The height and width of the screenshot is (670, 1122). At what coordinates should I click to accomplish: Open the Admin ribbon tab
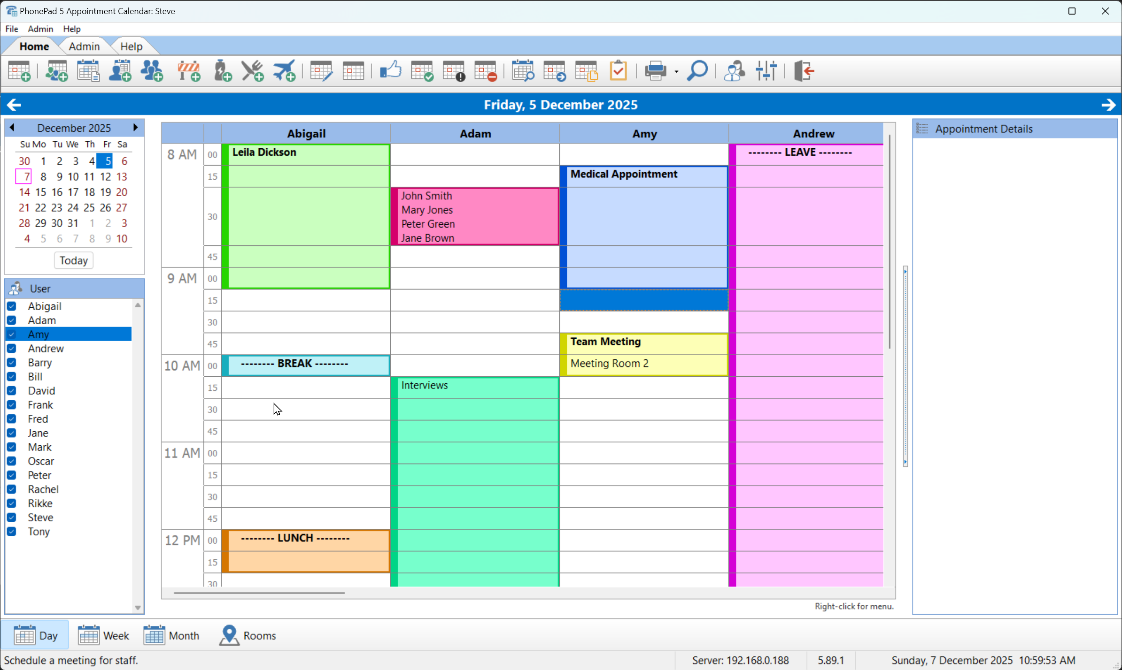coord(84,46)
